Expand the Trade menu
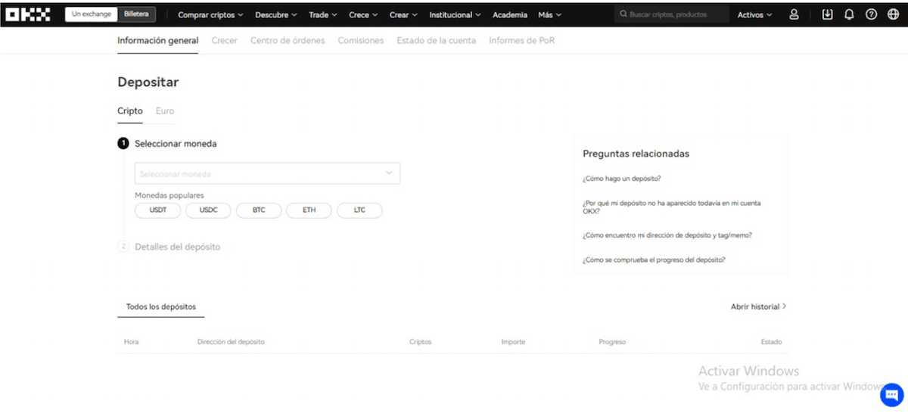Screen dimensions: 908x420 [x=323, y=15]
